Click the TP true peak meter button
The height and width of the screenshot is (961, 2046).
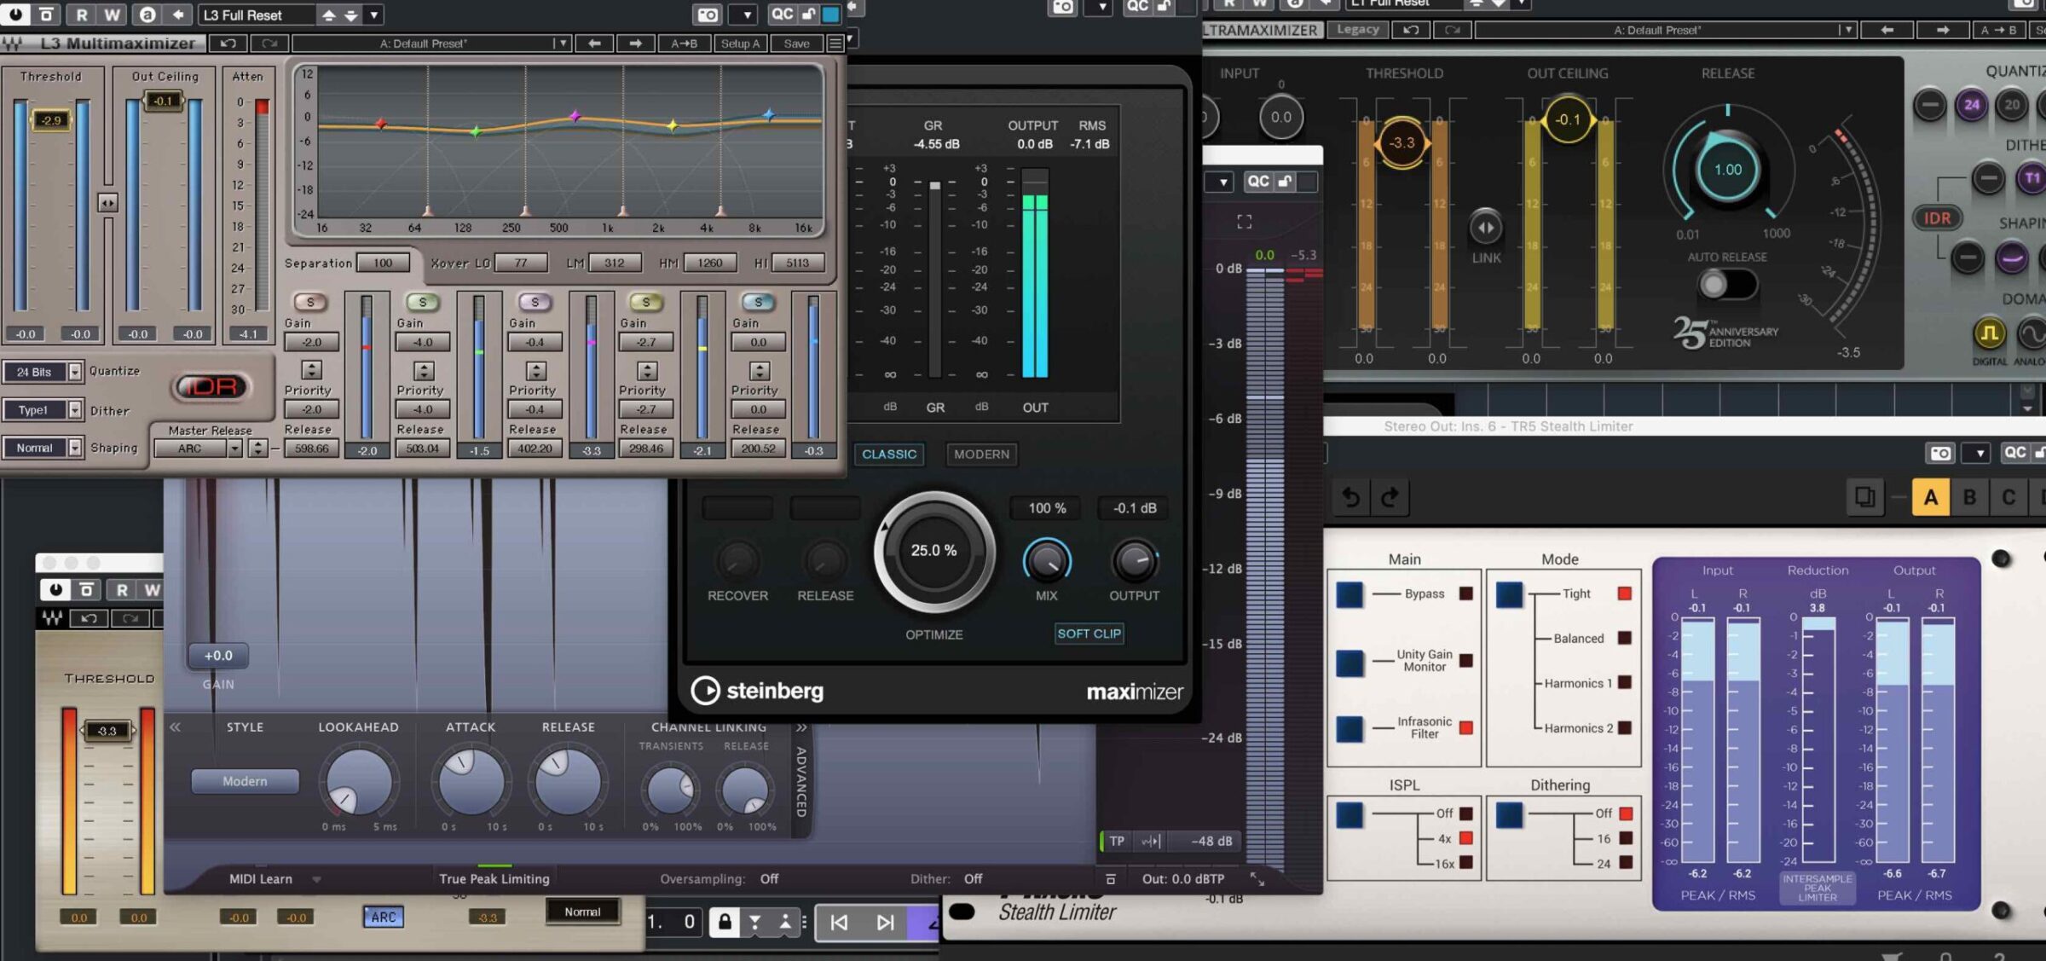click(x=1117, y=841)
